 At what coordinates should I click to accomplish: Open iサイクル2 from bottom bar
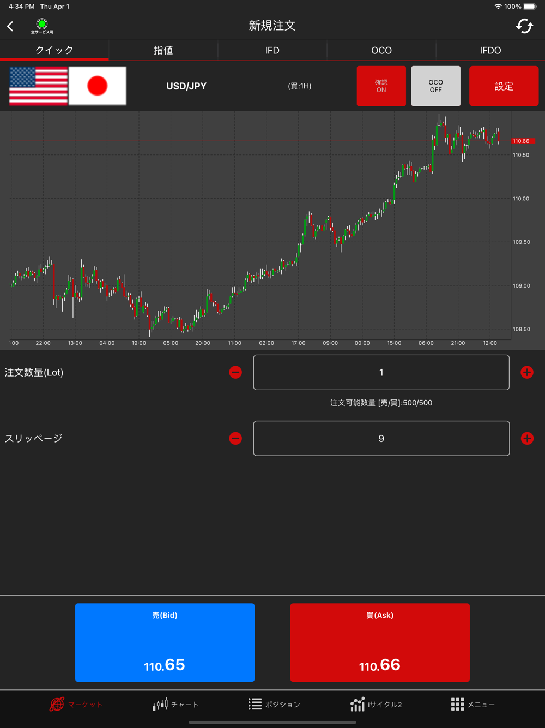(x=376, y=705)
